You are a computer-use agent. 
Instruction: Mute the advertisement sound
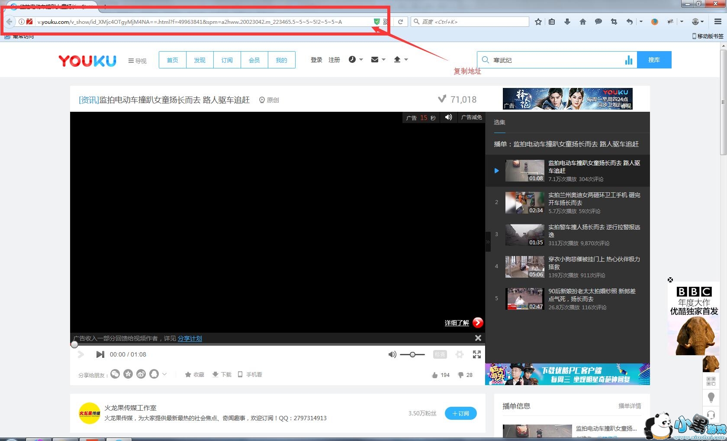click(x=449, y=117)
